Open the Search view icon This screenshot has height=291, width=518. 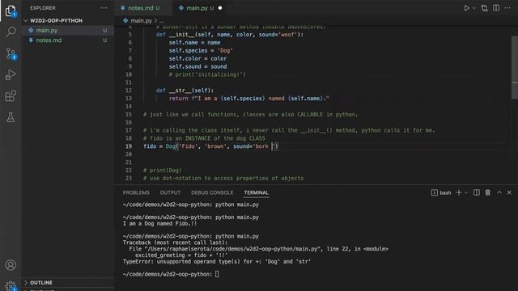pos(11,32)
